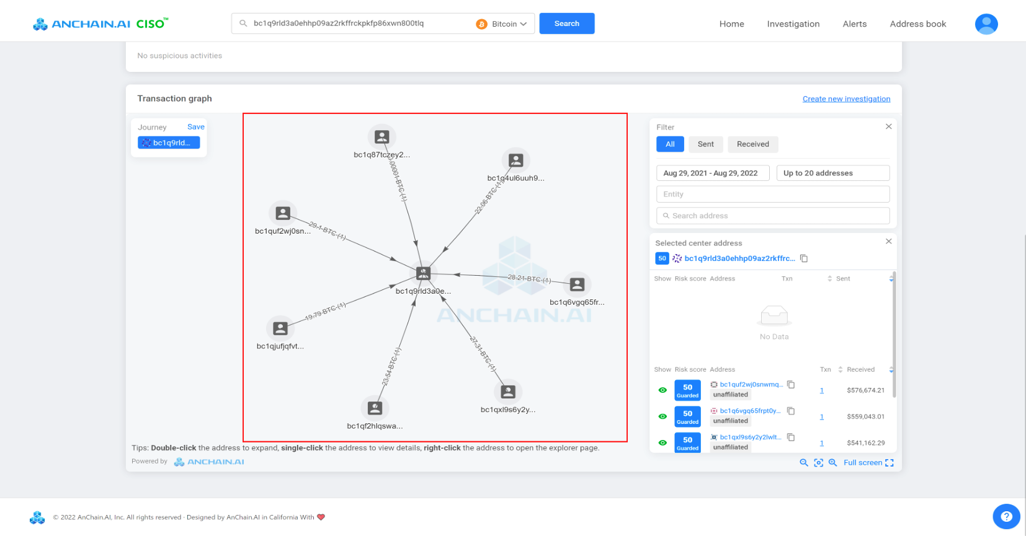The image size is (1026, 536).
Task: Open the help question mark bubble
Action: coord(1006,516)
